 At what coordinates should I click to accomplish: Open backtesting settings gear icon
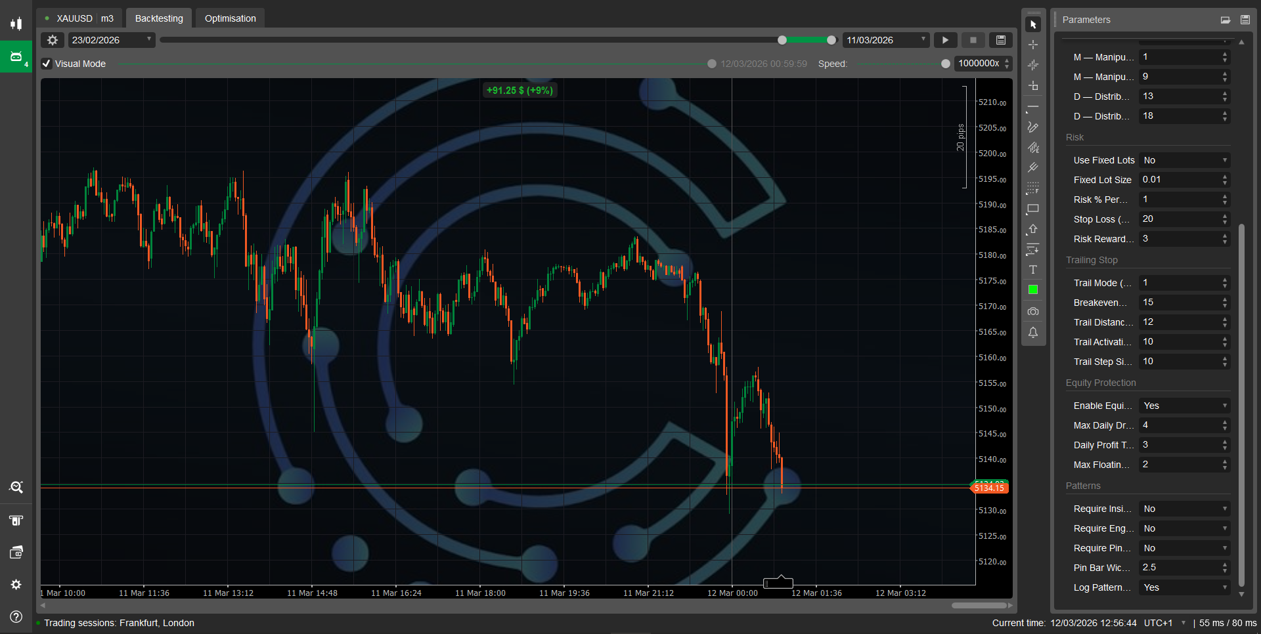[53, 40]
